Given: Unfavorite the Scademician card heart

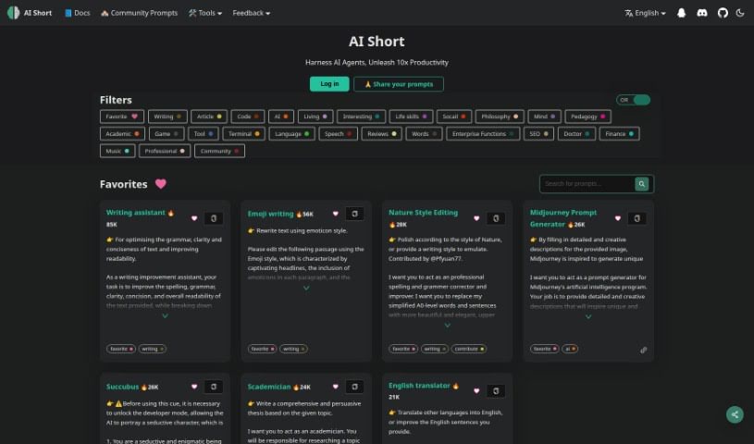Looking at the screenshot, I should [x=335, y=387].
